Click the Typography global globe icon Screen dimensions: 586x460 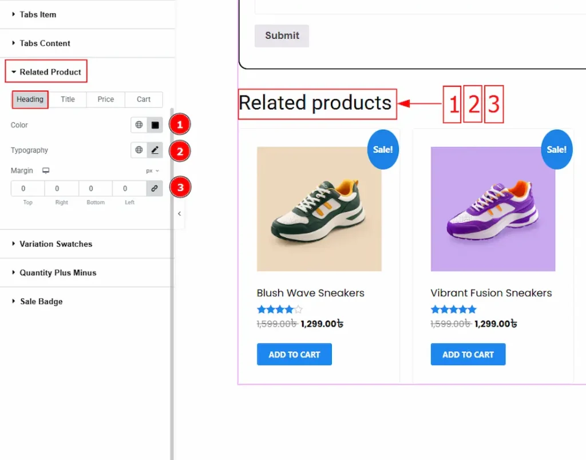tap(139, 150)
